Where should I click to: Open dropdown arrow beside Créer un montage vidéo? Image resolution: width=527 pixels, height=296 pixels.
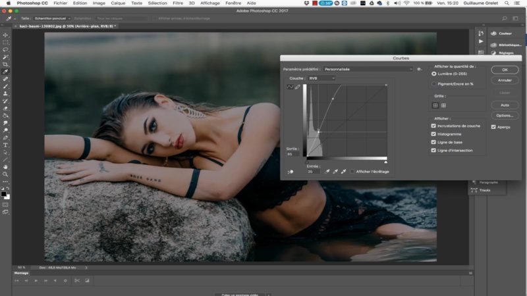268,295
